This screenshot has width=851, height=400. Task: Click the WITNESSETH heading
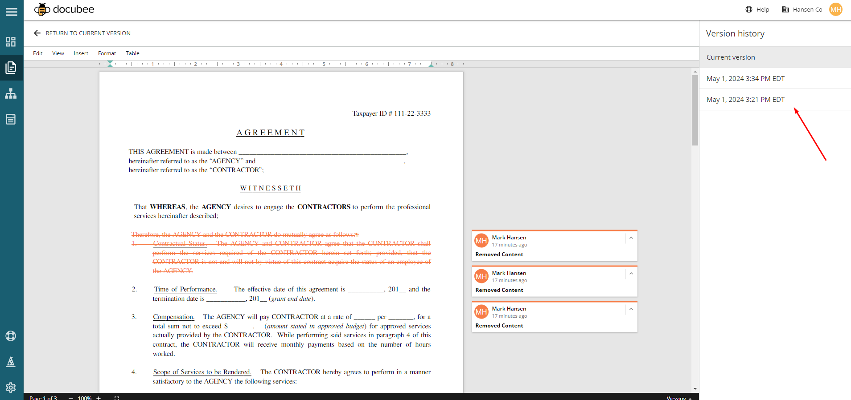271,188
